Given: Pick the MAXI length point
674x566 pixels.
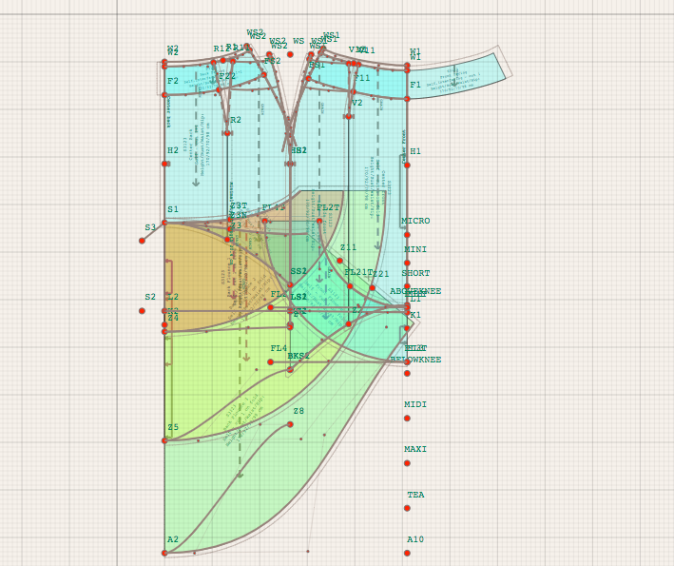Looking at the screenshot, I should click(407, 463).
